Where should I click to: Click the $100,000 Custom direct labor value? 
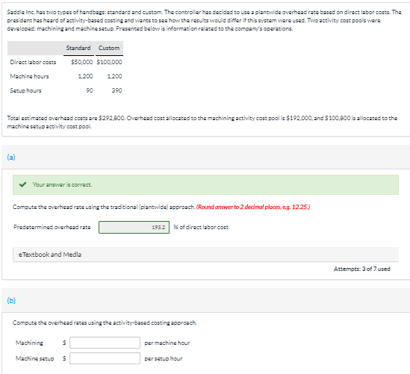point(109,62)
